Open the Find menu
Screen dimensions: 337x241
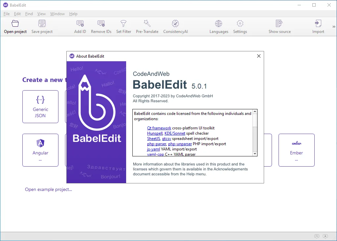click(x=29, y=14)
